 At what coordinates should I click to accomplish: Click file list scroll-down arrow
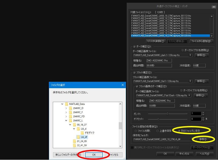(x=212, y=36)
